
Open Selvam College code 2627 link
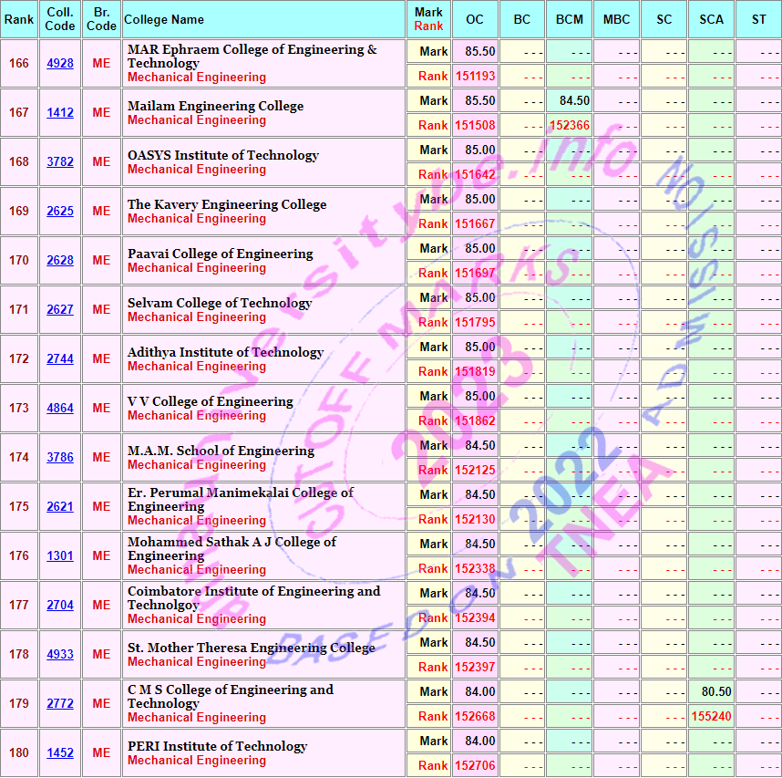coord(60,310)
